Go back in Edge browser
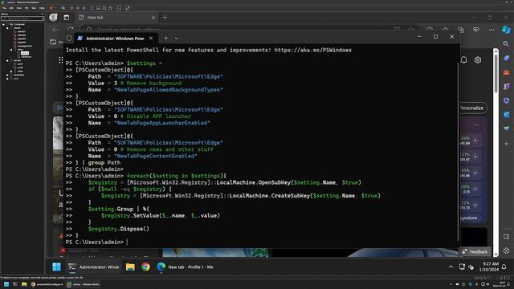Image resolution: width=514 pixels, height=289 pixels. tap(55, 30)
